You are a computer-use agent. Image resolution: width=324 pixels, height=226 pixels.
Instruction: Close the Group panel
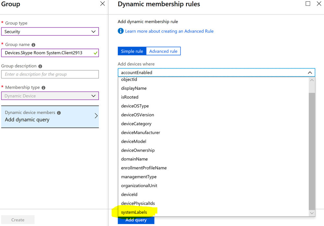coord(102,4)
